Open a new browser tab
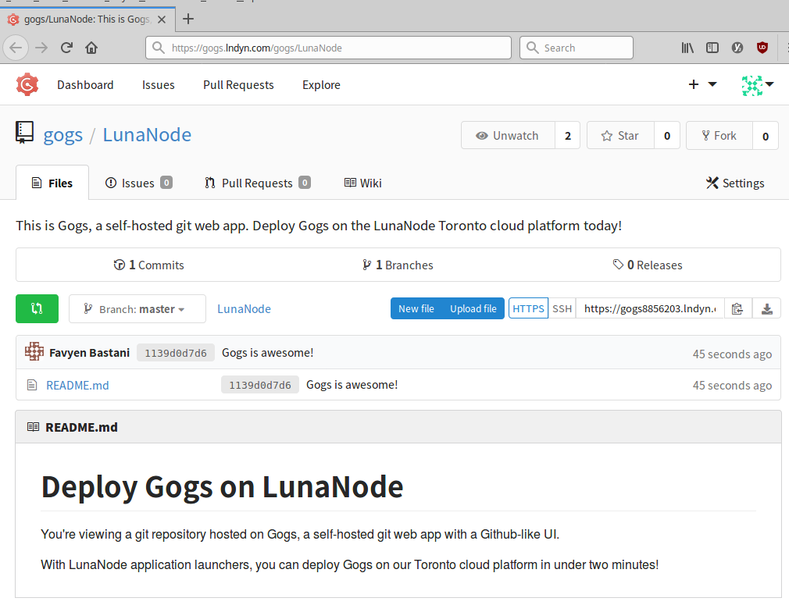Viewport: 789px width, 605px height. pos(188,19)
